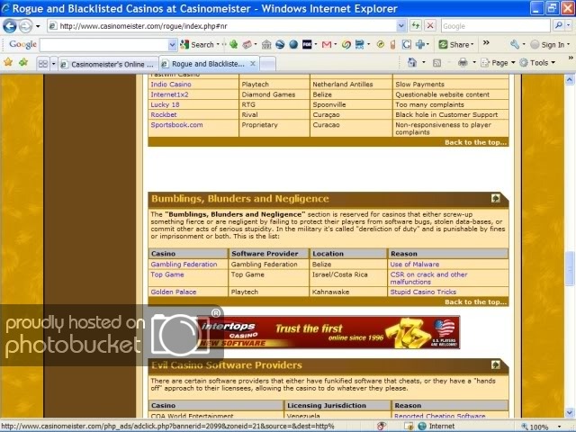This screenshot has height=432, width=576.
Task: Click the Share button on Google Toolbar
Action: 455,45
